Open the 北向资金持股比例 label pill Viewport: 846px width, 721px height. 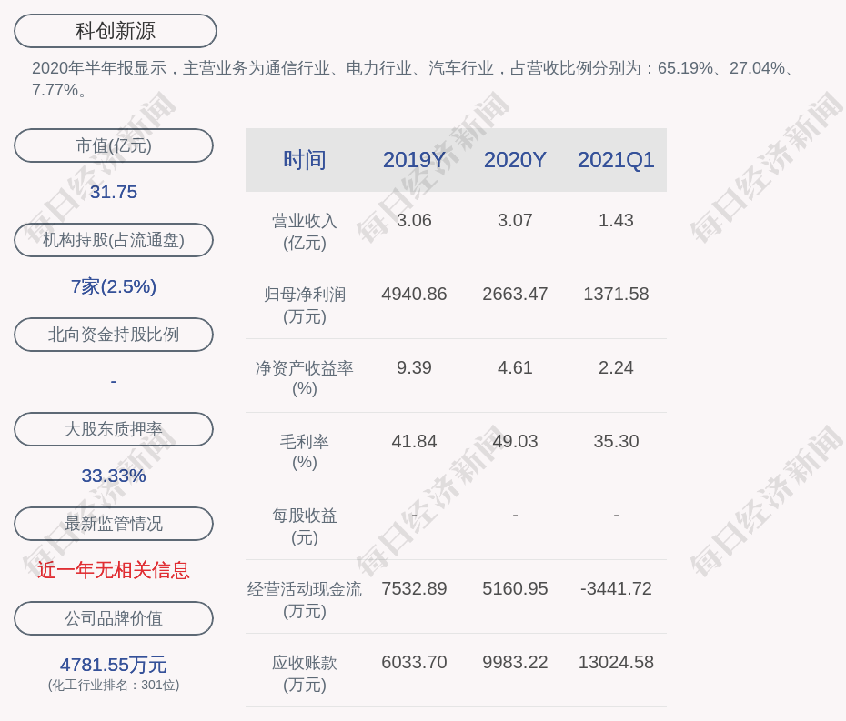pos(114,335)
